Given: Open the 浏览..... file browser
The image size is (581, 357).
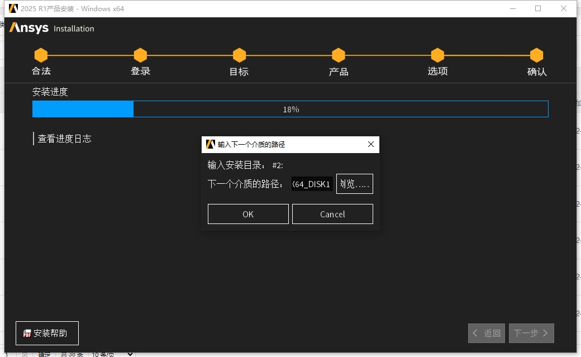Looking at the screenshot, I should tap(354, 184).
